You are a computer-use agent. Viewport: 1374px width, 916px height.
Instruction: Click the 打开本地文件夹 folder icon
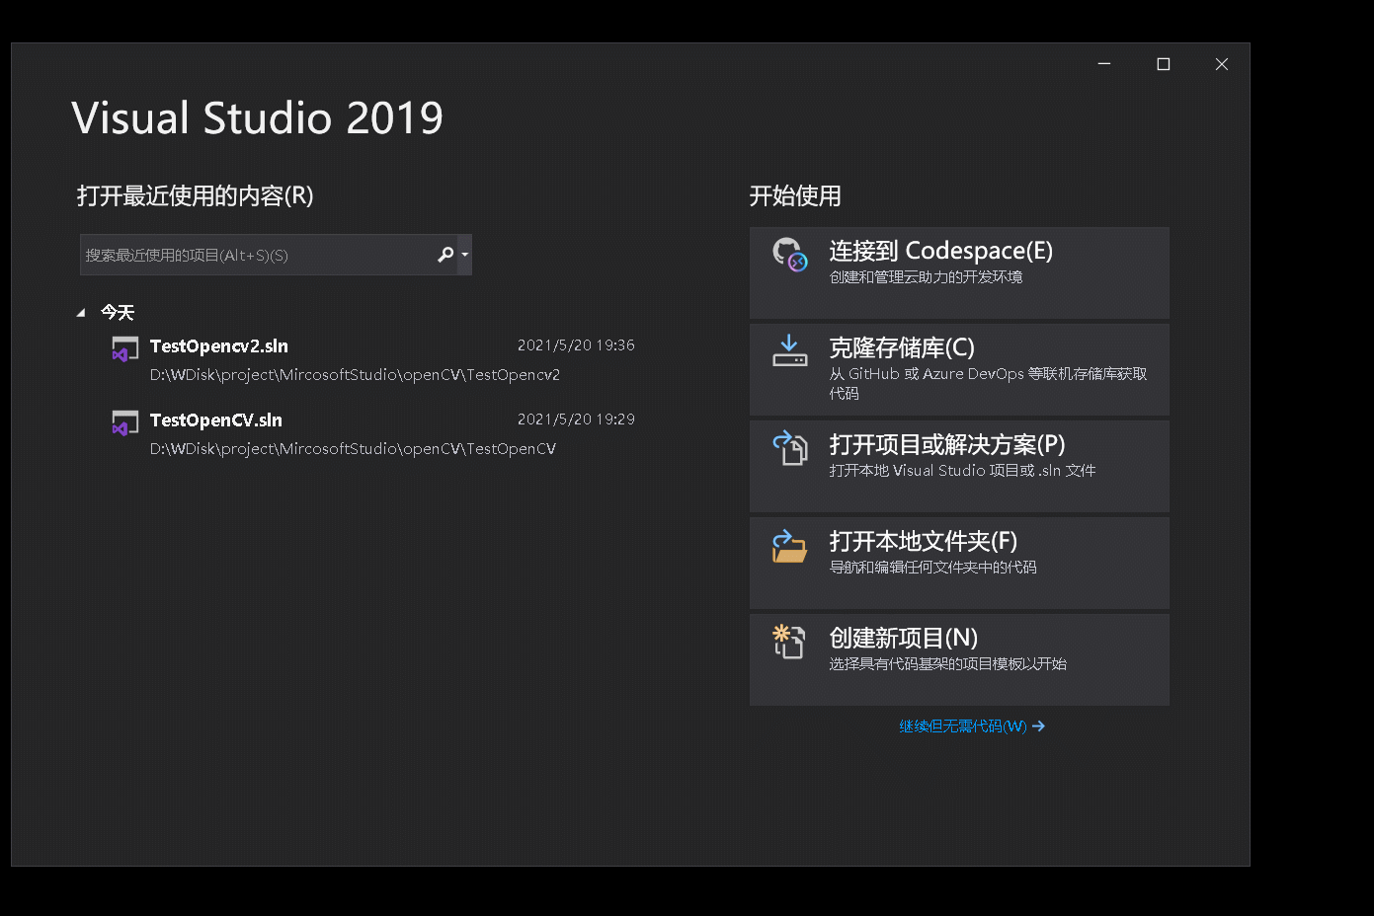point(789,544)
